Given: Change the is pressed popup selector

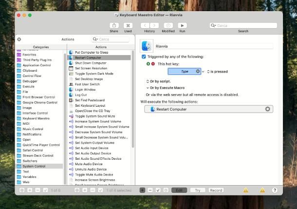Looking at the screenshot, I should coord(217,72).
